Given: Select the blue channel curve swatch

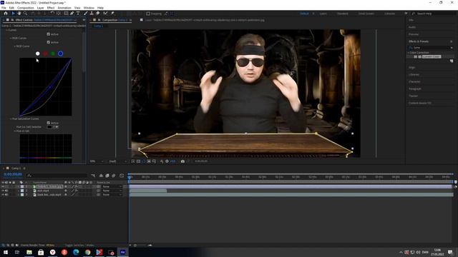Looking at the screenshot, I should 60,54.
